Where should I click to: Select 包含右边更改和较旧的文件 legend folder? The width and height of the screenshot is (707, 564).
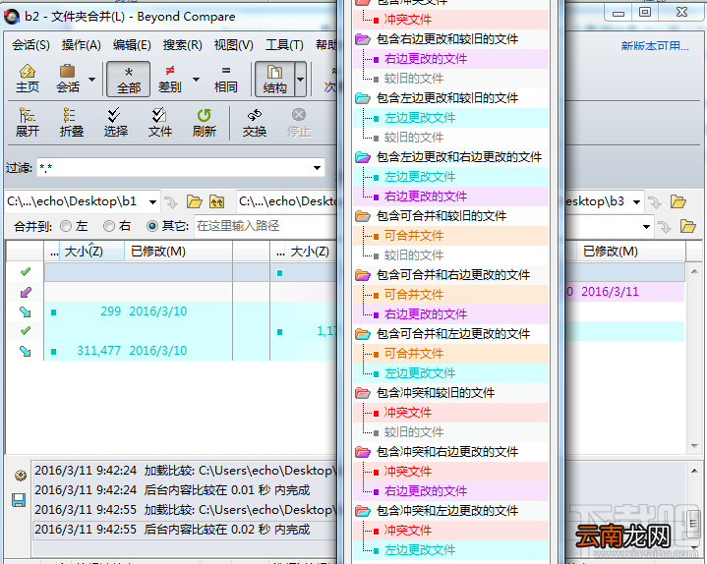(x=447, y=39)
